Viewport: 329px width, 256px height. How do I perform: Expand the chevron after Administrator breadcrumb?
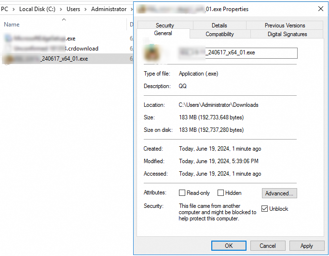point(132,10)
